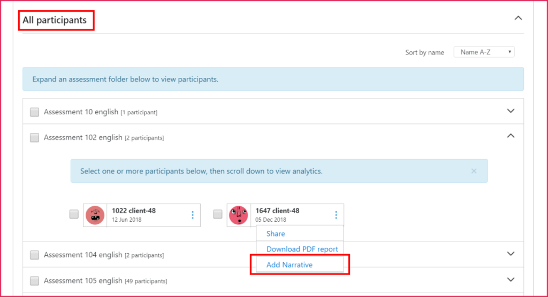This screenshot has width=548, height=297.
Task: Dismiss the select participants info banner
Action: click(474, 171)
